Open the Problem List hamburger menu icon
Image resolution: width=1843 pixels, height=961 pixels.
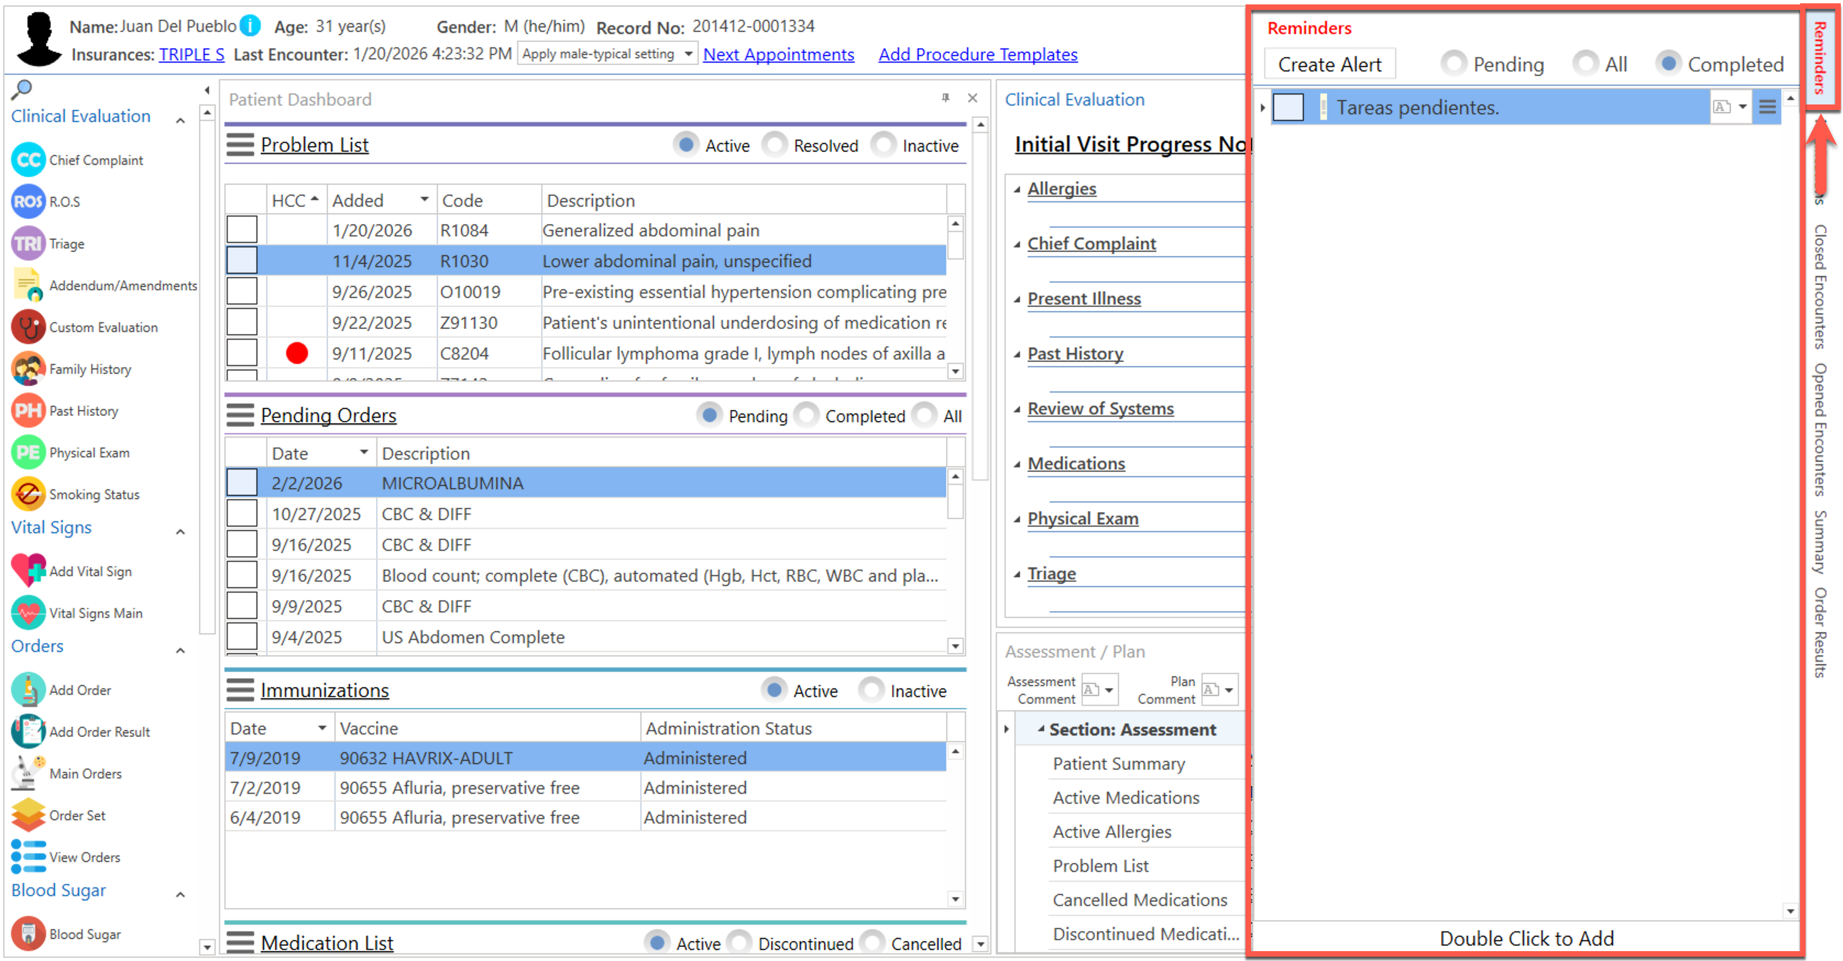[x=240, y=145]
